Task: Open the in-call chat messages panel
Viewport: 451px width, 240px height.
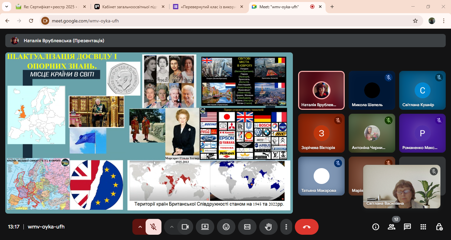Action: [407, 227]
